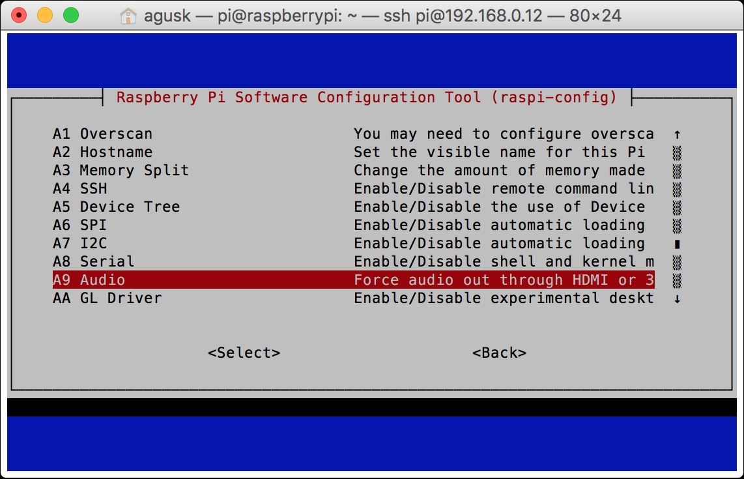Zoom the terminal window with green button
This screenshot has height=479, width=744.
[71, 15]
